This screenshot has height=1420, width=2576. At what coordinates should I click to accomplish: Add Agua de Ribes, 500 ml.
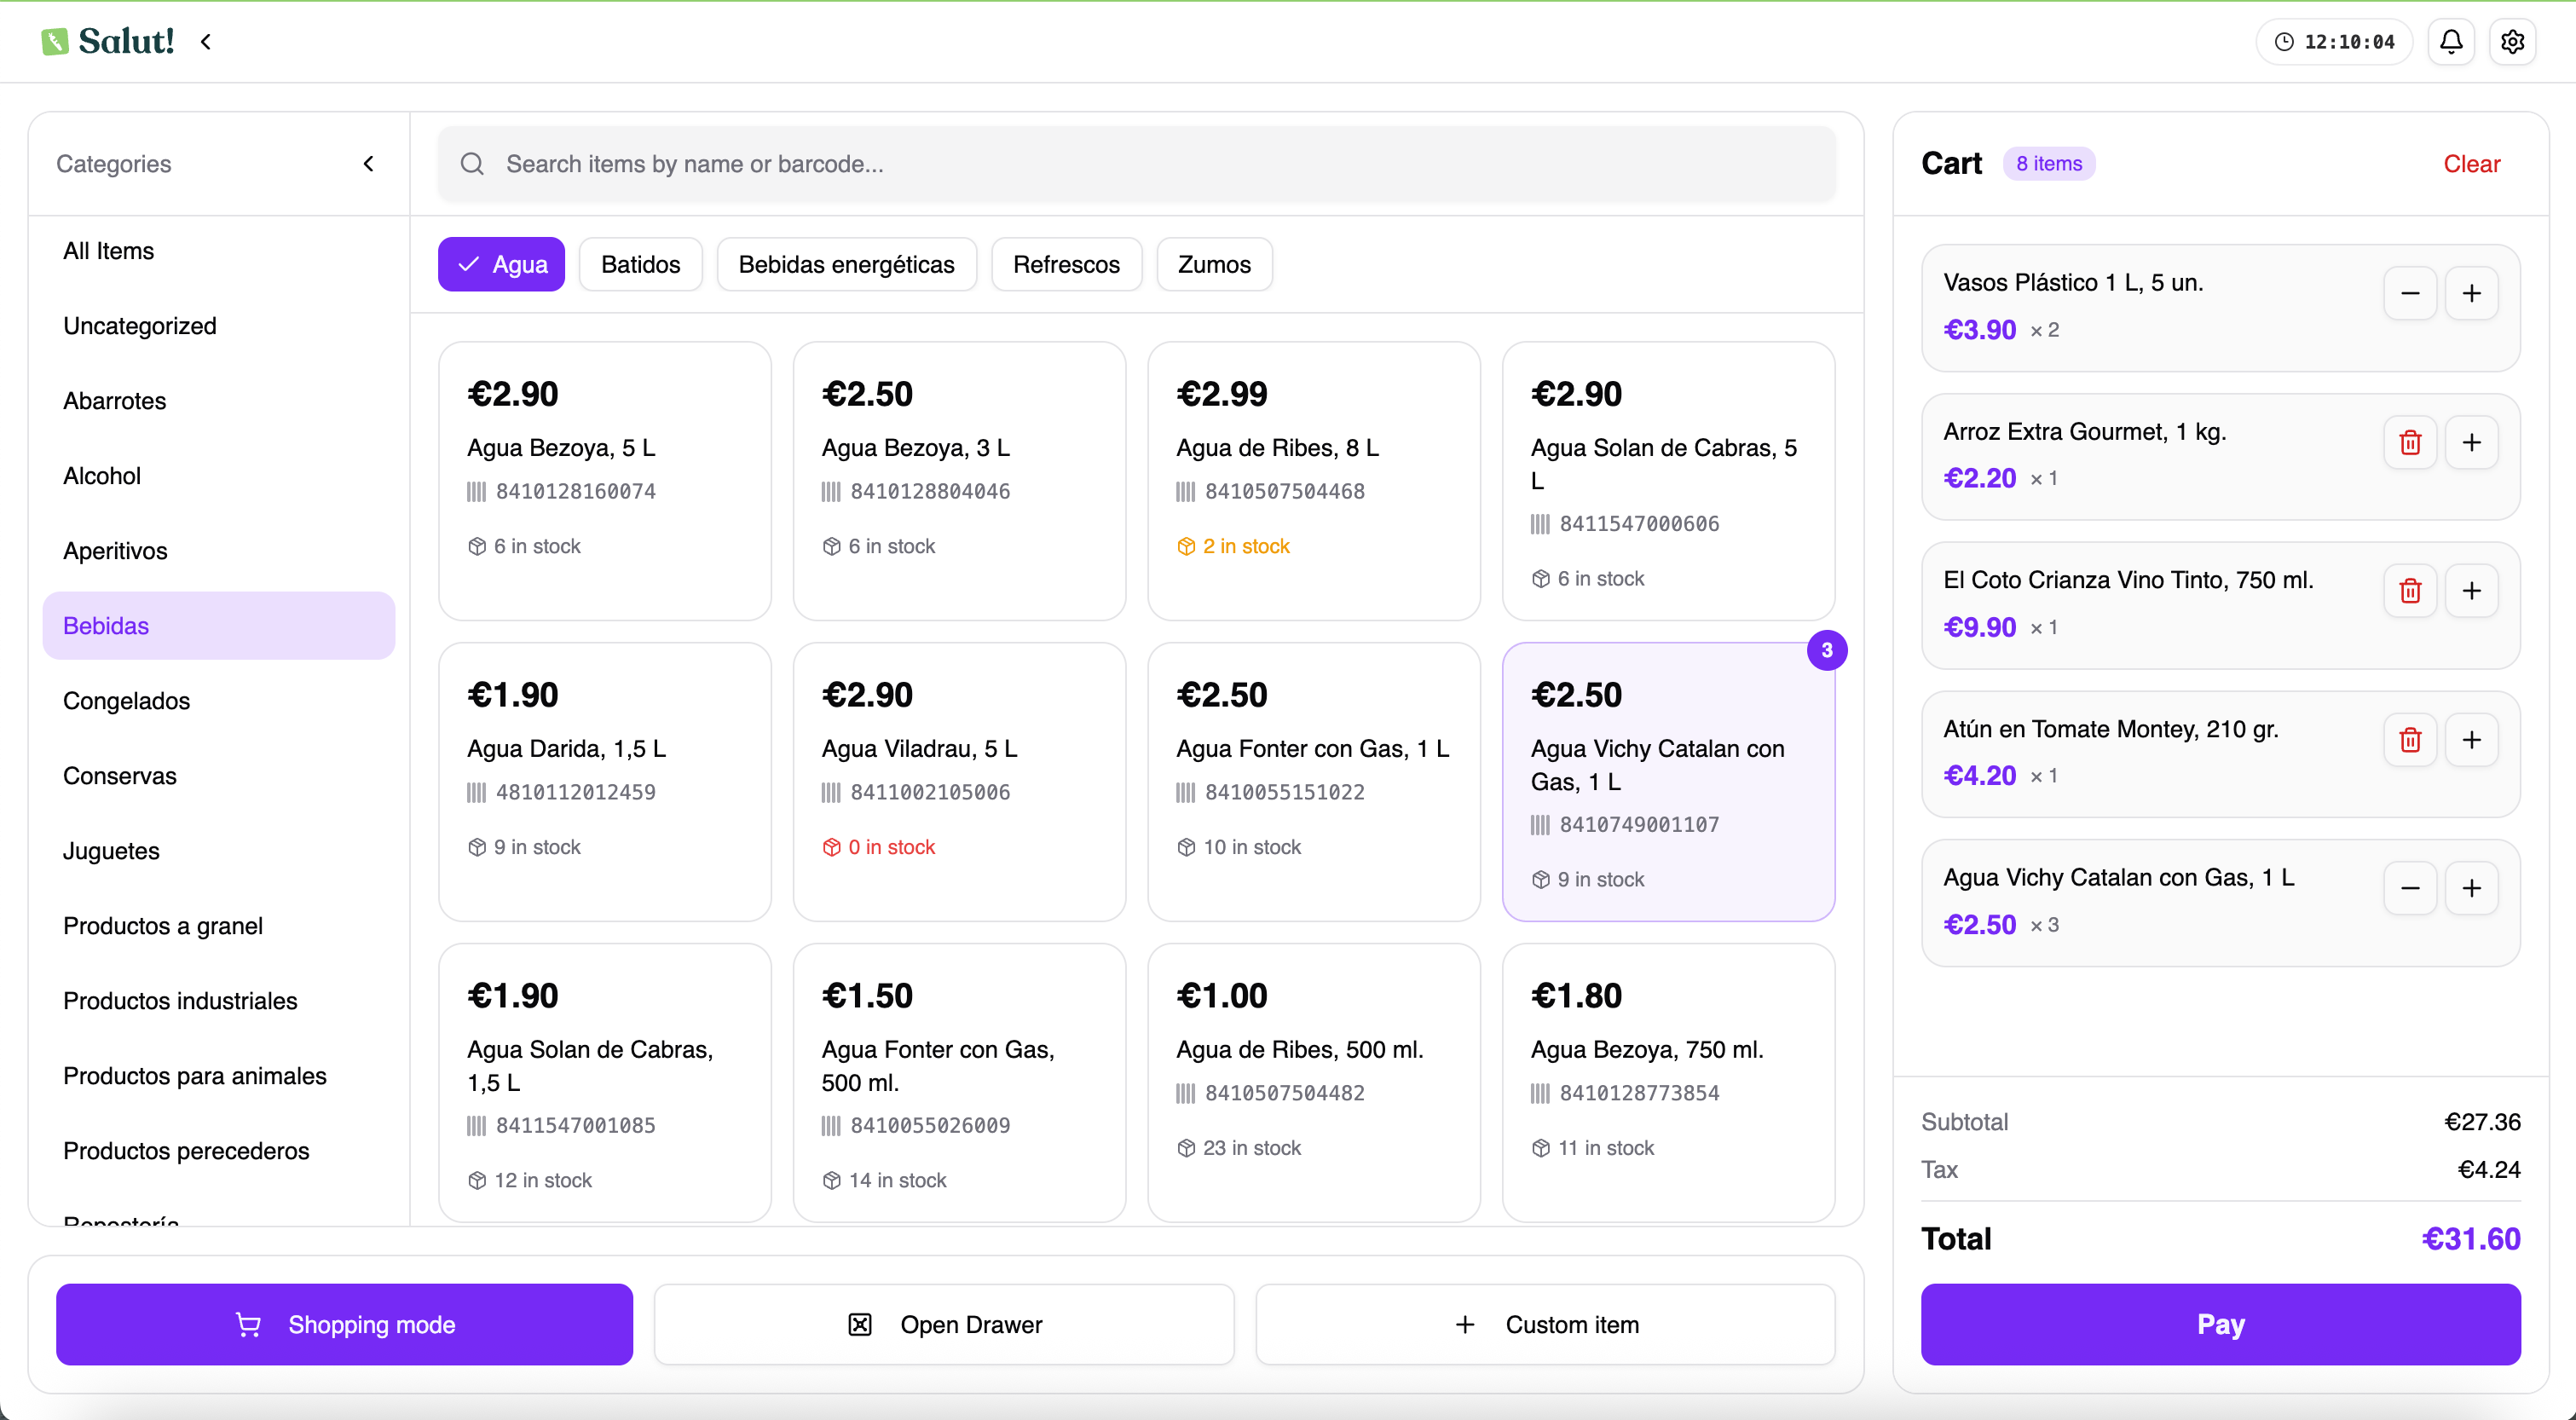click(x=1314, y=1083)
